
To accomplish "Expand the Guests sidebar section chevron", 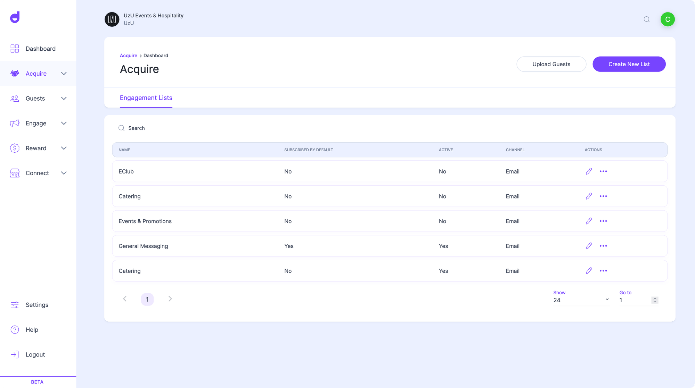I will tap(64, 99).
